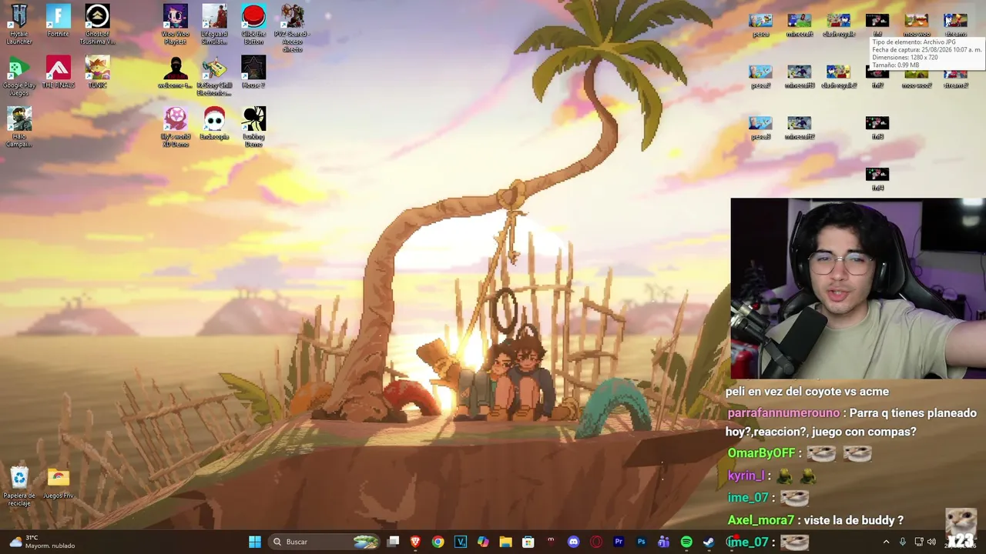This screenshot has width=986, height=554.
Task: Open Microsoft Store from the taskbar
Action: pos(528,542)
